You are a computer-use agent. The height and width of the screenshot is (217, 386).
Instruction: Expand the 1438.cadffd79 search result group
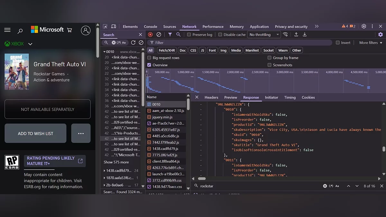(105, 171)
